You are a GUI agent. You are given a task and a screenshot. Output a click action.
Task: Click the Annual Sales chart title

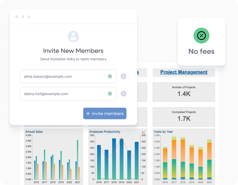point(34,132)
